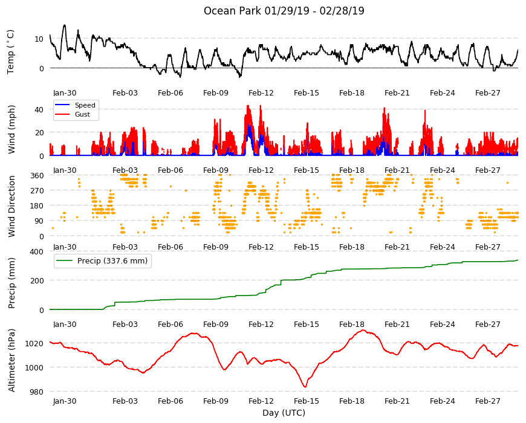Click the green Precip legend line swatch
526x423 pixels.
point(65,261)
